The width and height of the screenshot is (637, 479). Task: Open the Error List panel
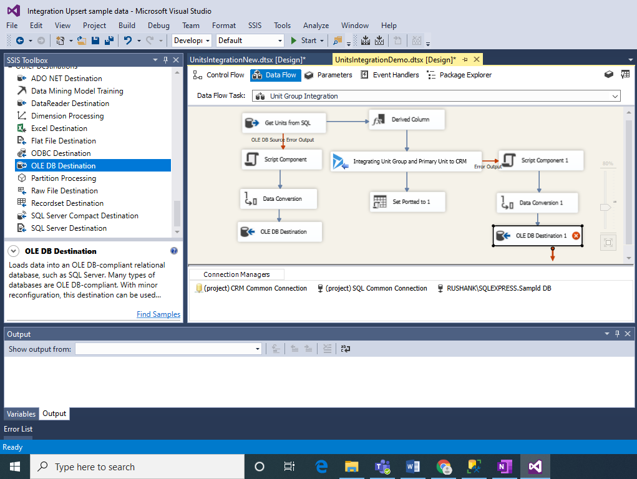coord(18,428)
